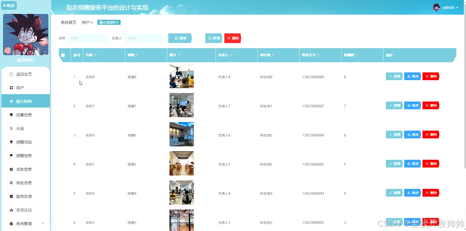
Task: Click 查看 for the 名称6 row
Action: click(x=394, y=134)
